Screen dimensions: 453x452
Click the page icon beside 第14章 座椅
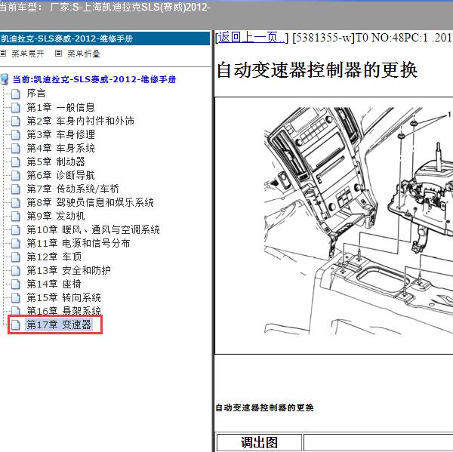click(16, 284)
